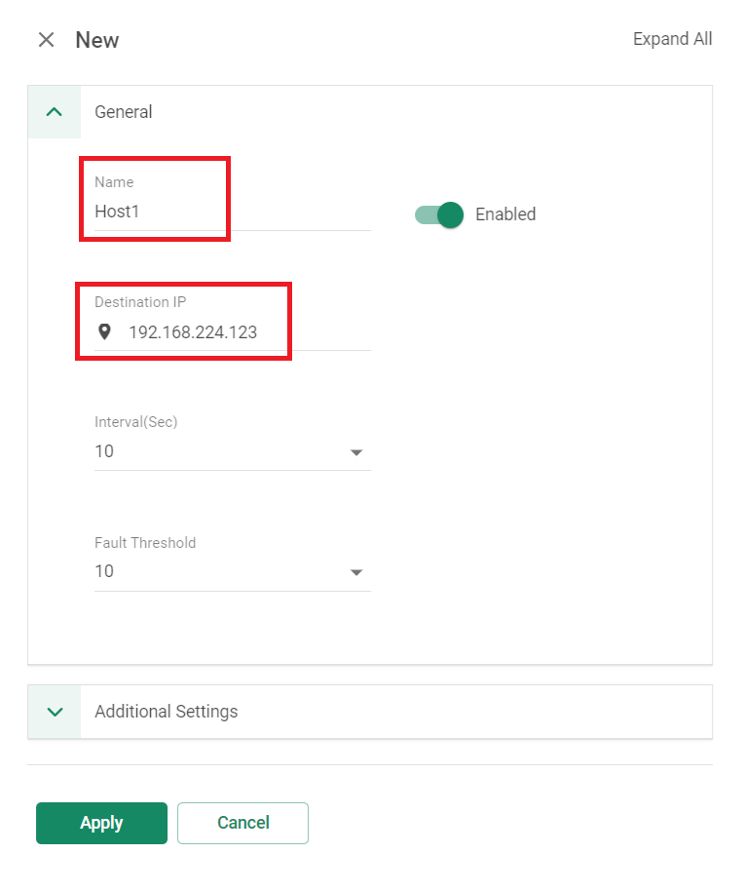Click the Destination IP label
Screen dimensions: 744x892
point(140,302)
